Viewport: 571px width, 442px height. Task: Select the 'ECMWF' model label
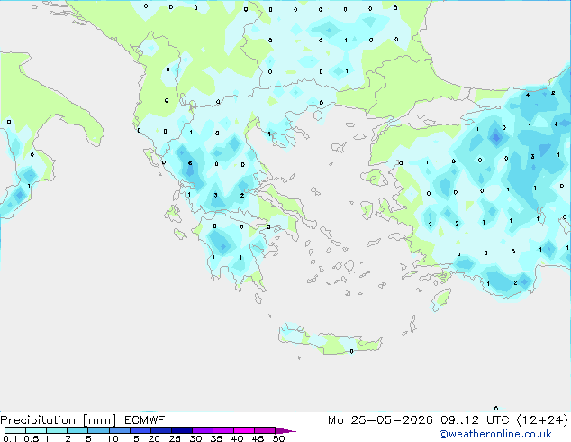tap(145, 420)
